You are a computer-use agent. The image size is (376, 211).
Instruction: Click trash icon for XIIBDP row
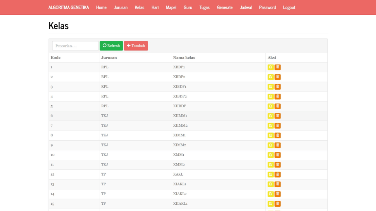point(278,106)
